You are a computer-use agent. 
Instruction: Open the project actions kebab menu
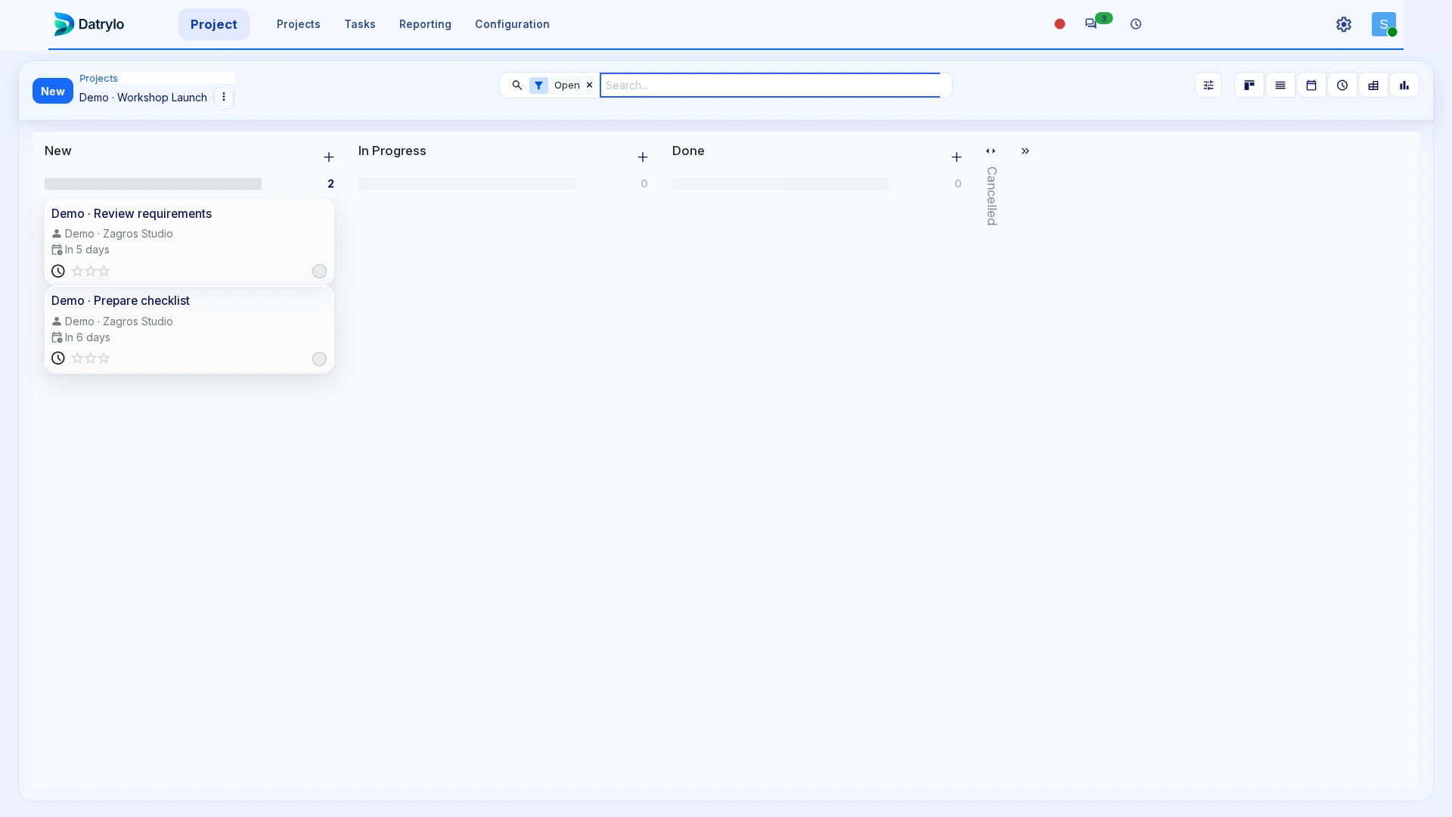pos(224,97)
